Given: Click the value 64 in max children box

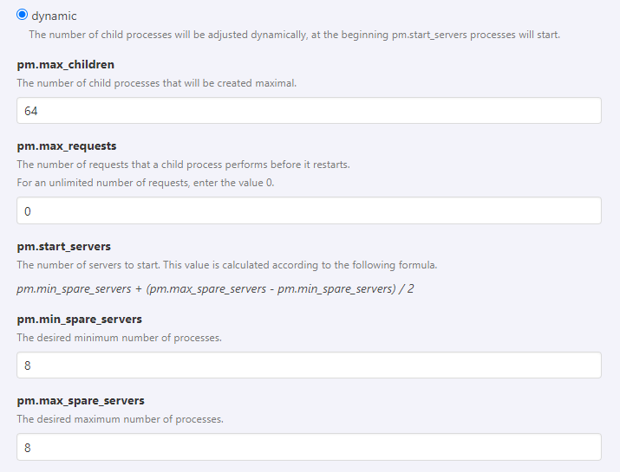Looking at the screenshot, I should (x=31, y=112).
